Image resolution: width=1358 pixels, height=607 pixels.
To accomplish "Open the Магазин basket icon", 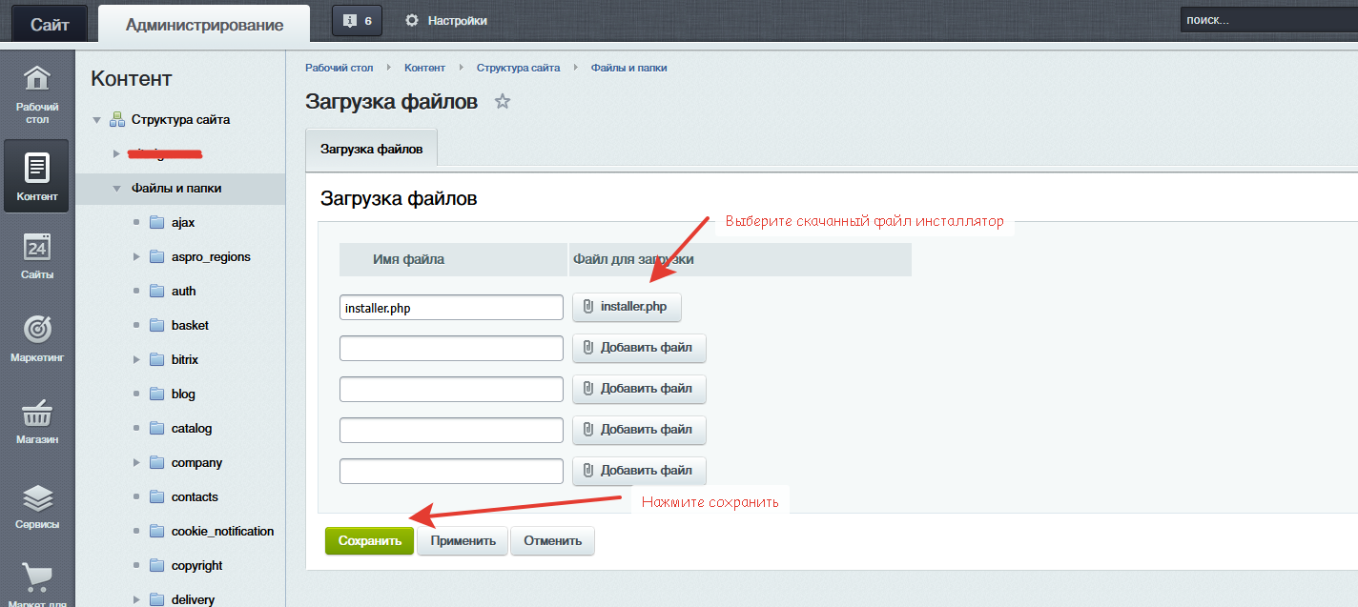I will pyautogui.click(x=37, y=422).
